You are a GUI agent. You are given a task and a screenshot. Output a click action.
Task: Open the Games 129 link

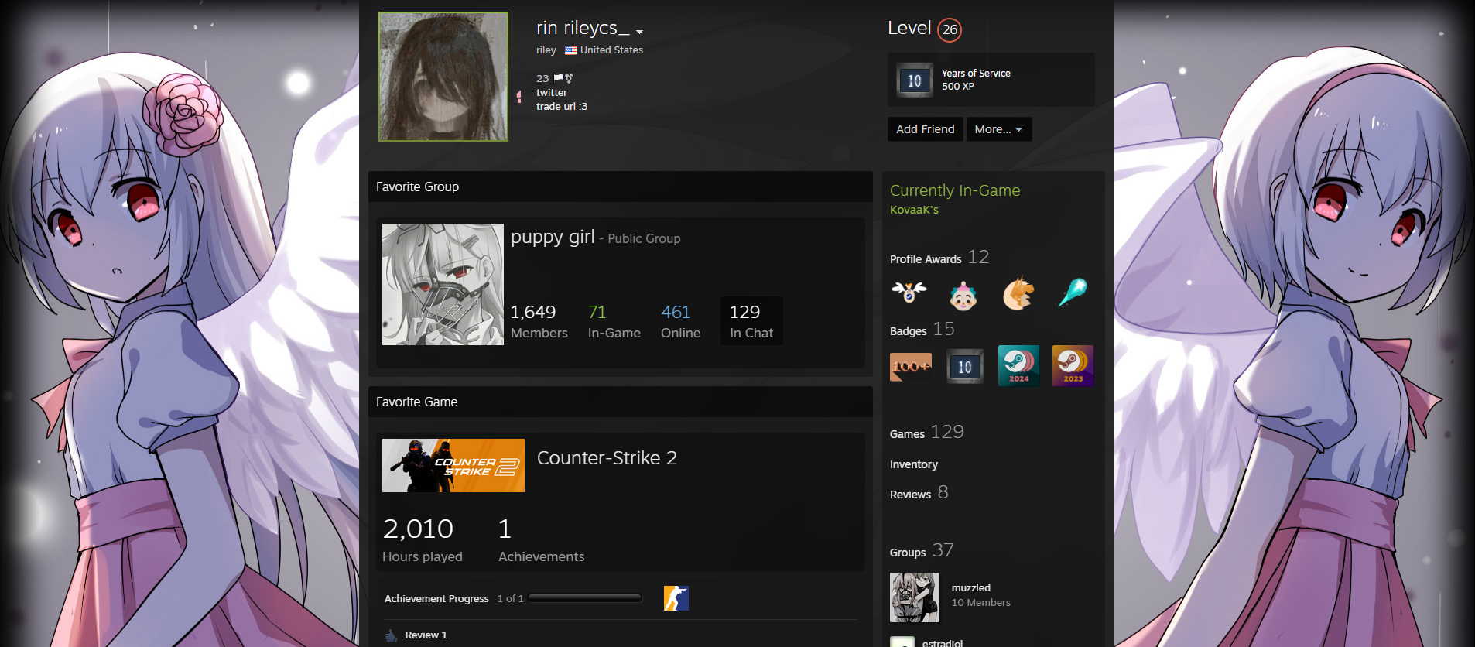926,432
